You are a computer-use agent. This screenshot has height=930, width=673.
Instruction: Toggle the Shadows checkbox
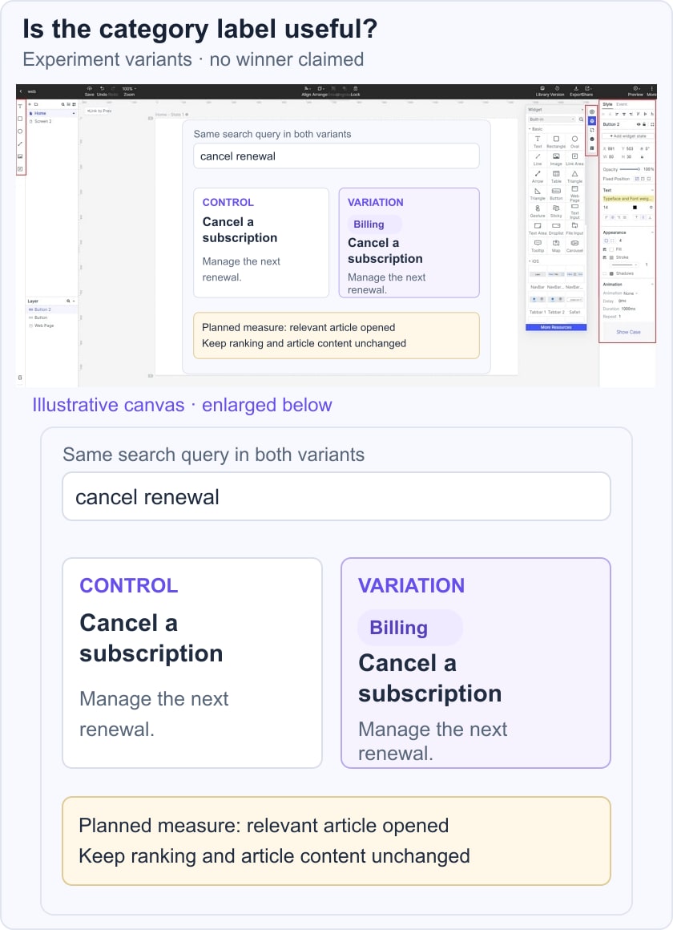(x=605, y=273)
